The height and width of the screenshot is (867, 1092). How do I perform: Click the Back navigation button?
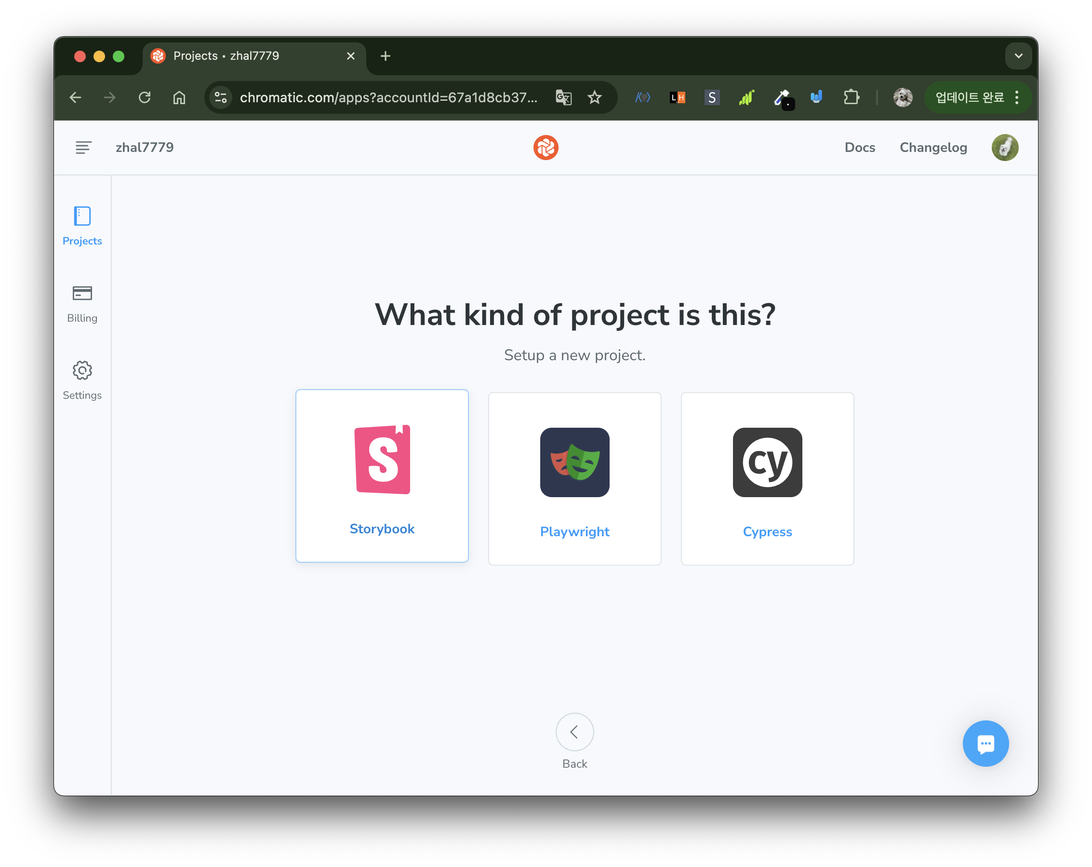coord(574,732)
